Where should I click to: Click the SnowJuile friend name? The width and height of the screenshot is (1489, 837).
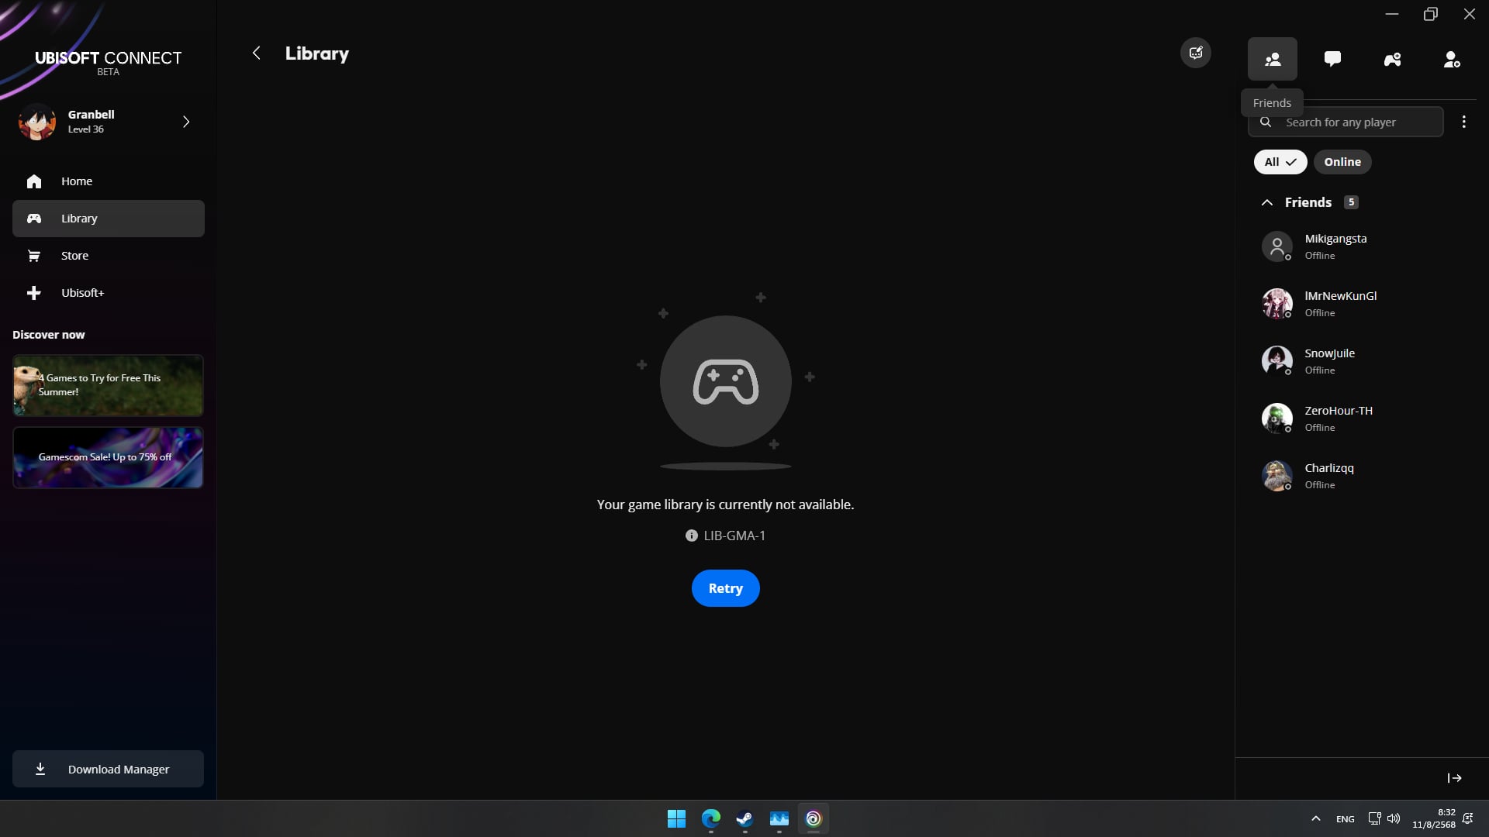(1329, 353)
